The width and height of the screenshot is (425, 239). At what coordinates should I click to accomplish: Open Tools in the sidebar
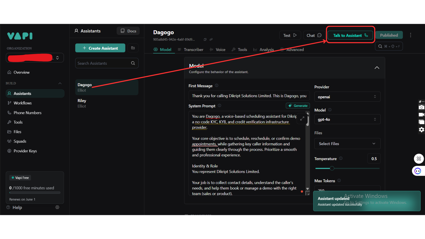[x=35, y=122]
